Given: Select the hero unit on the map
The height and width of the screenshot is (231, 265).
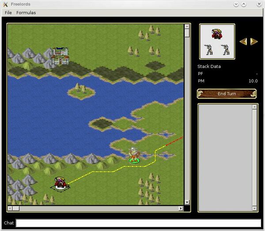Looking at the screenshot, I should point(59,183).
